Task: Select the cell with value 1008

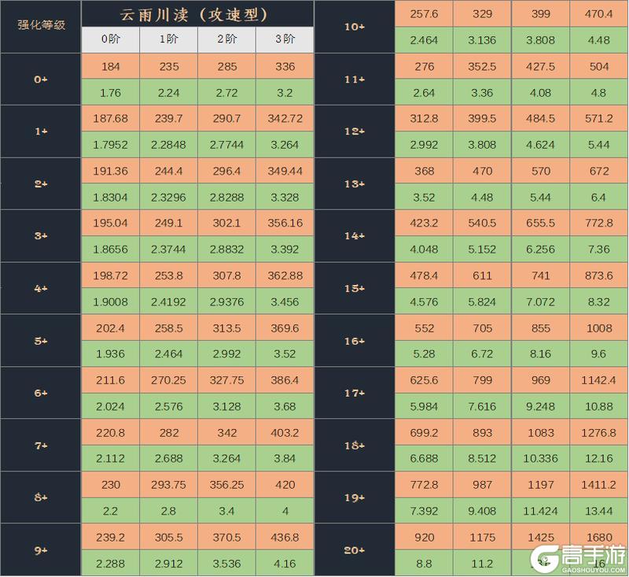Action: [599, 328]
